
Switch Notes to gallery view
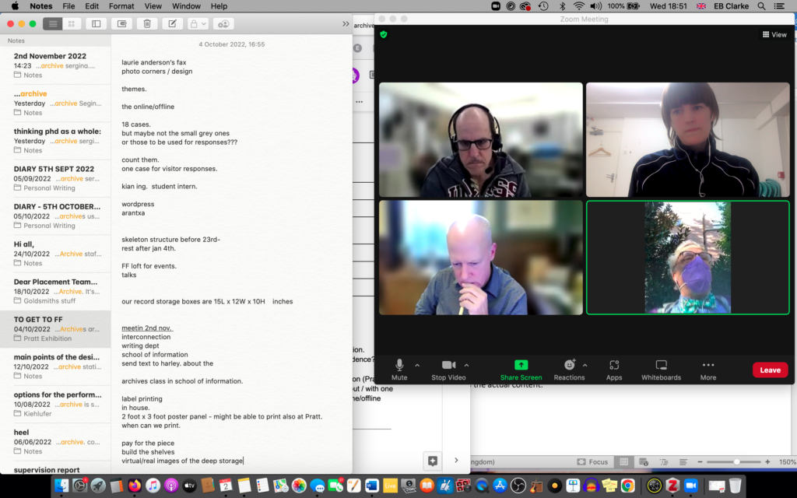pyautogui.click(x=72, y=24)
